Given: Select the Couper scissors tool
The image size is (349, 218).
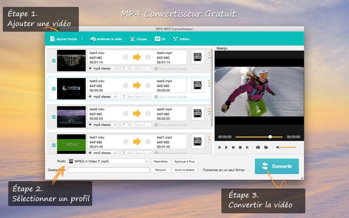Looking at the screenshot, I should coord(138,39).
